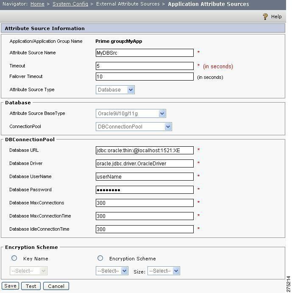Click into the Timeout input field

point(145,66)
